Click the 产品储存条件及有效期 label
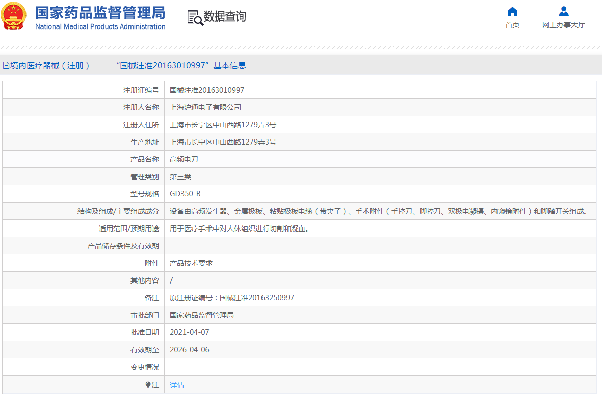 tap(123, 246)
